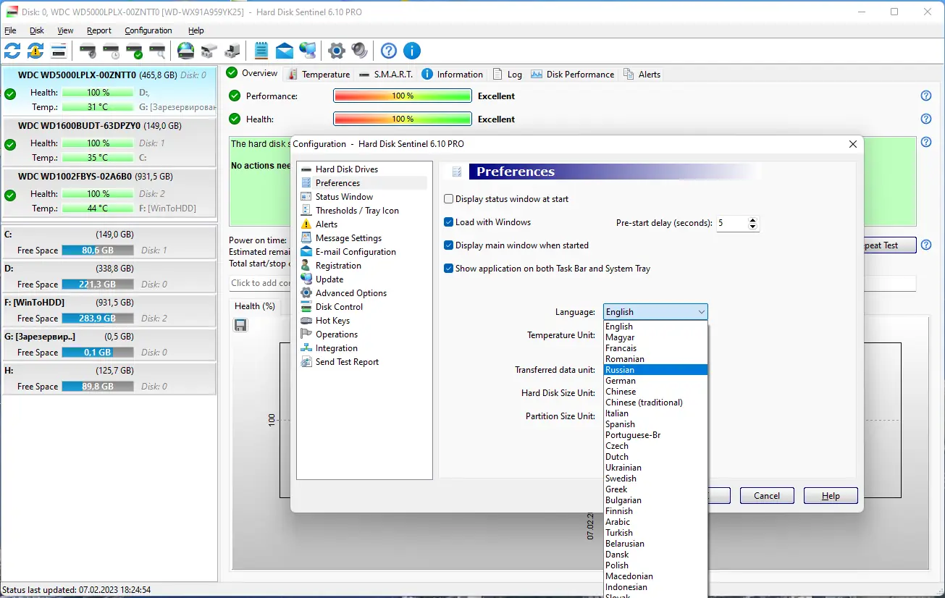
Task: Choose Francais from the language list
Action: tap(655, 348)
